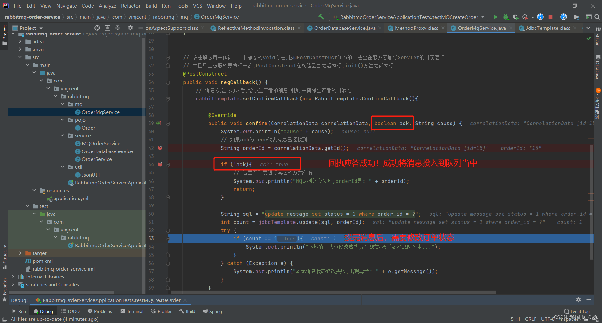602x323 pixels.
Task: Click CRLF line separator in status bar
Action: (531, 319)
